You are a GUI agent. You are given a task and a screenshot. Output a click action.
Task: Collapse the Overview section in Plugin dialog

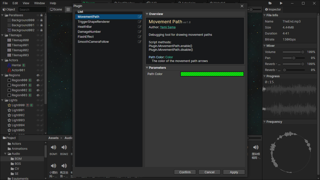point(147,14)
